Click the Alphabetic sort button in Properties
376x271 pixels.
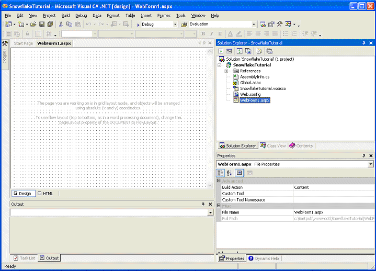pyautogui.click(x=229, y=173)
